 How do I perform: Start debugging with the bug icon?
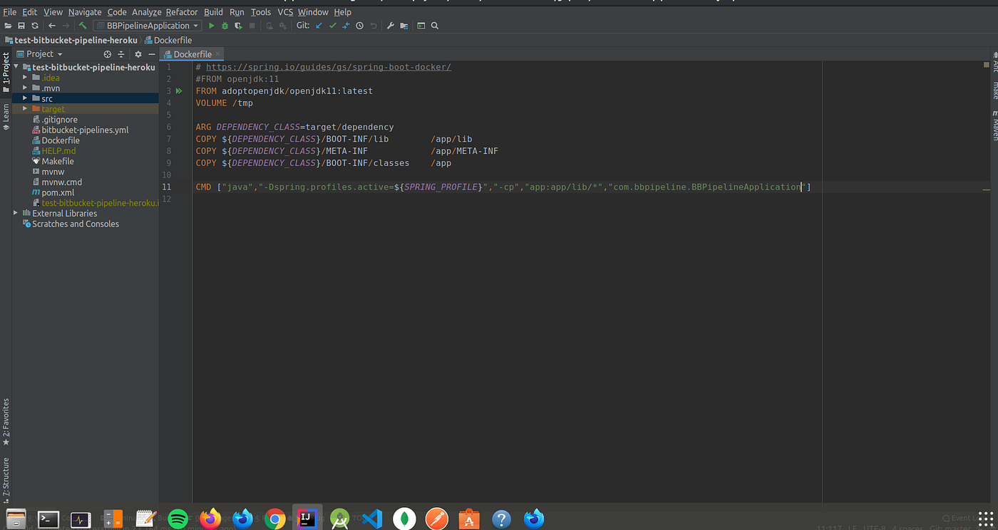point(225,25)
